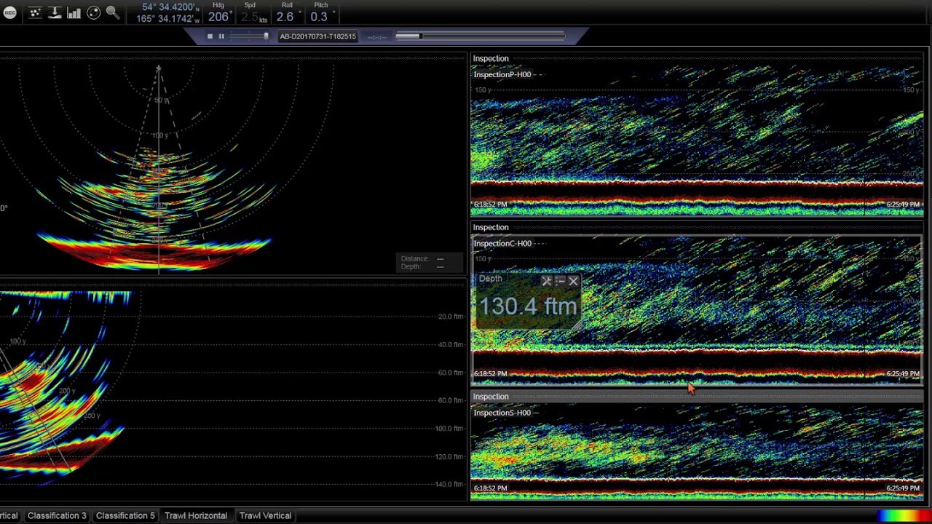This screenshot has height=524, width=932.
Task: Stop the replay playback
Action: [210, 36]
